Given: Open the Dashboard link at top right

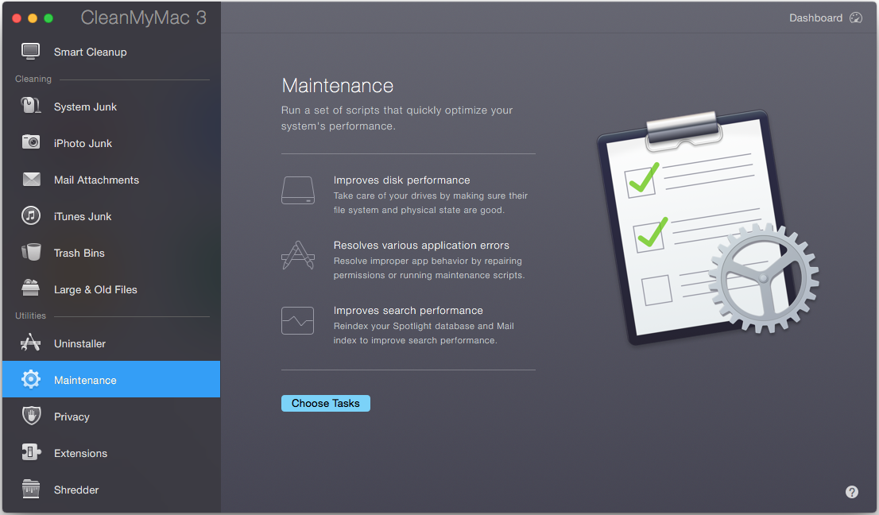Looking at the screenshot, I should pos(815,18).
